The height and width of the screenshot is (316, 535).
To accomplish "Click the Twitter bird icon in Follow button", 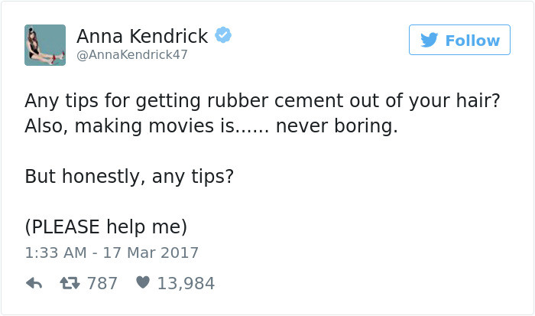I will coord(429,40).
